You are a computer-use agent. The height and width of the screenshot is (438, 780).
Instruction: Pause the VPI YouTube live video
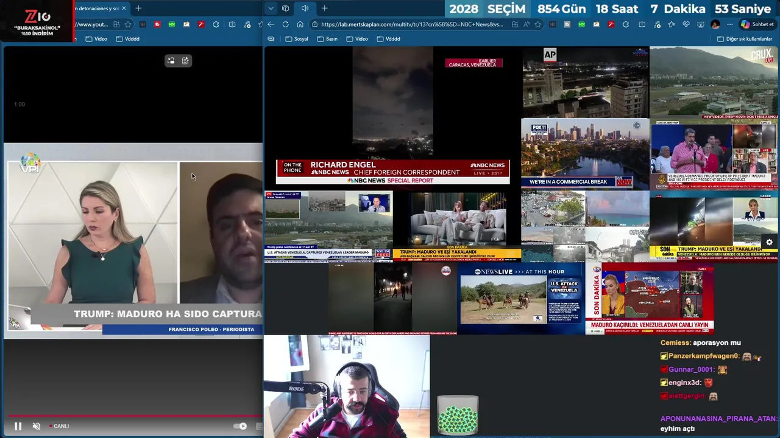pyautogui.click(x=18, y=426)
